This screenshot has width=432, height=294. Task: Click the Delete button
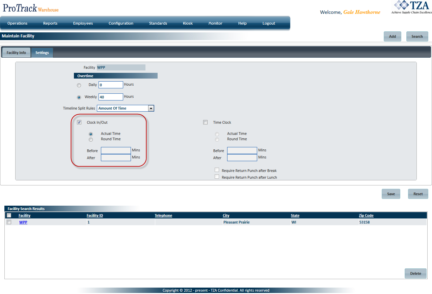415,273
